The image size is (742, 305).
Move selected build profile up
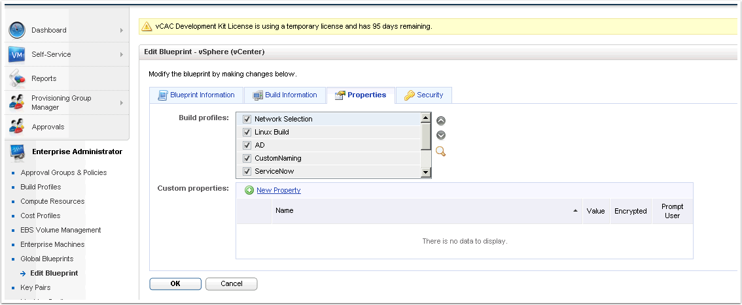[440, 121]
